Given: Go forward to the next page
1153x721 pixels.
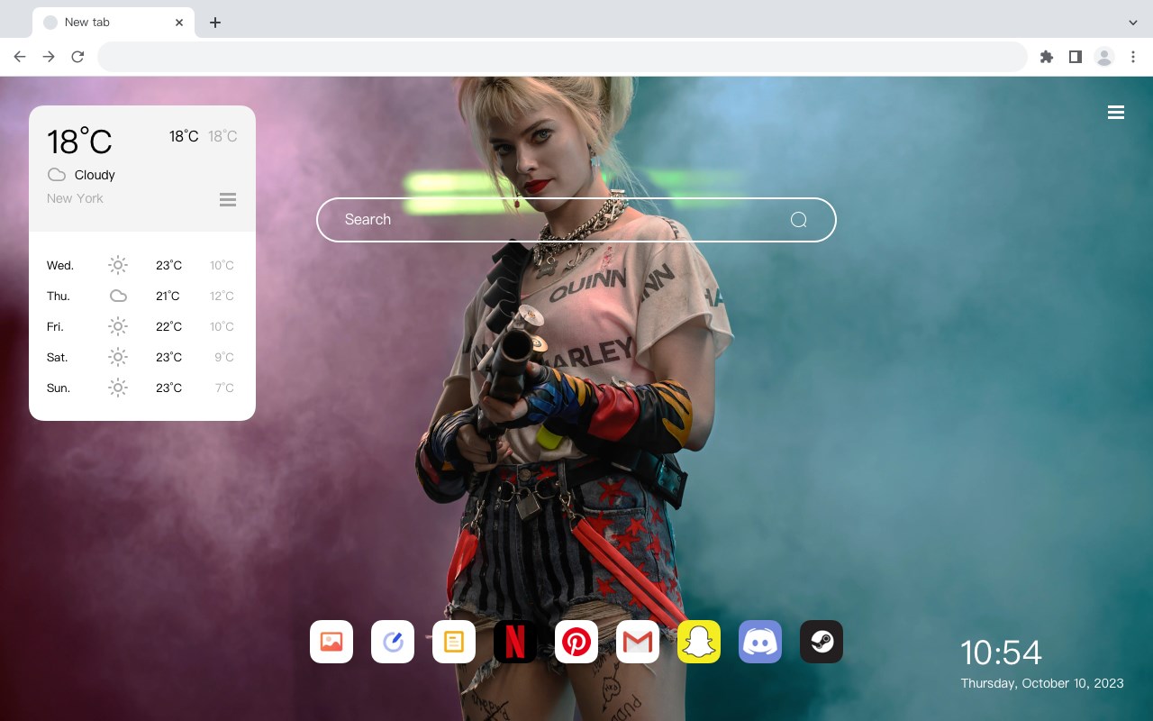Looking at the screenshot, I should click(x=49, y=57).
